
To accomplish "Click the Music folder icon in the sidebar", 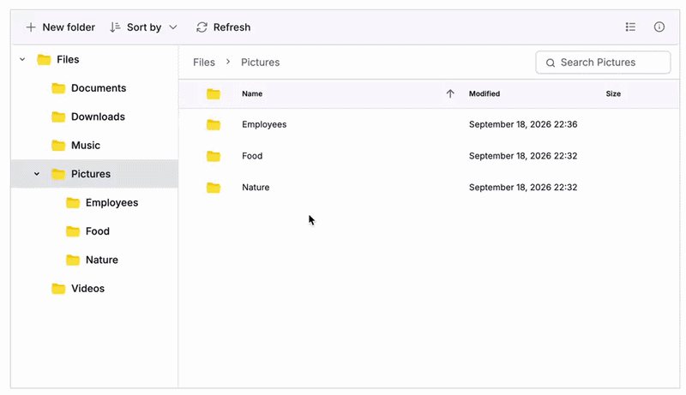I will point(58,145).
